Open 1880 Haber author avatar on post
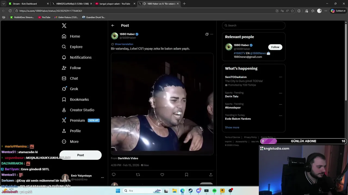This screenshot has width=348, height=195. click(114, 36)
